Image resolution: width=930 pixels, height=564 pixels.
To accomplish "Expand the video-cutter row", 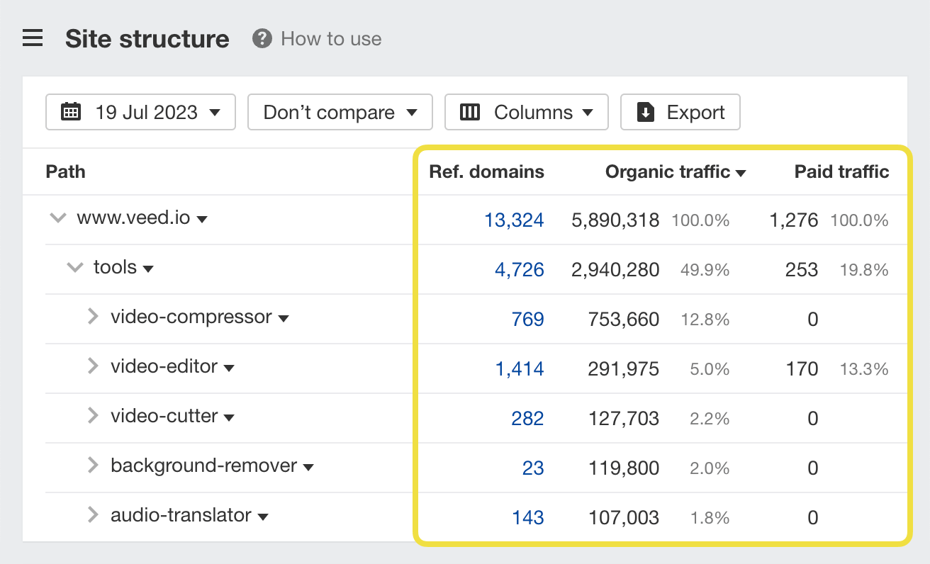I will (92, 416).
